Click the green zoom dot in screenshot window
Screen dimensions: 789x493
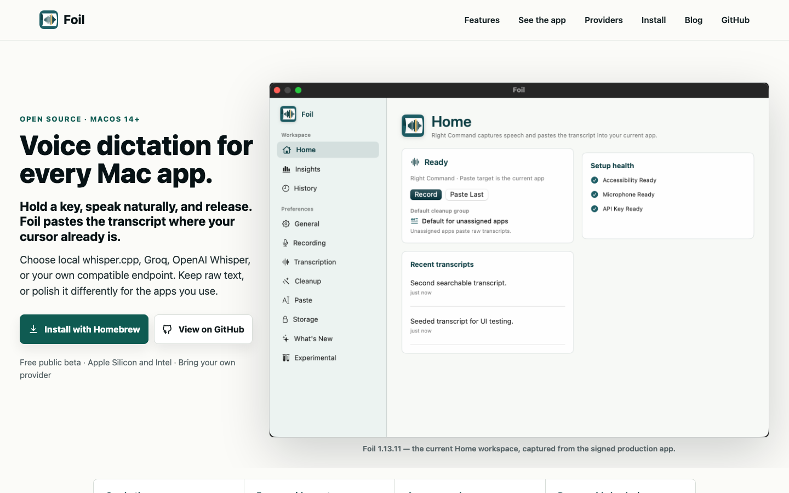(298, 90)
